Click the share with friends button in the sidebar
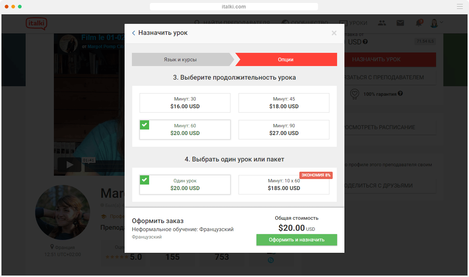Screen dimensions: 469x277 tap(390, 186)
